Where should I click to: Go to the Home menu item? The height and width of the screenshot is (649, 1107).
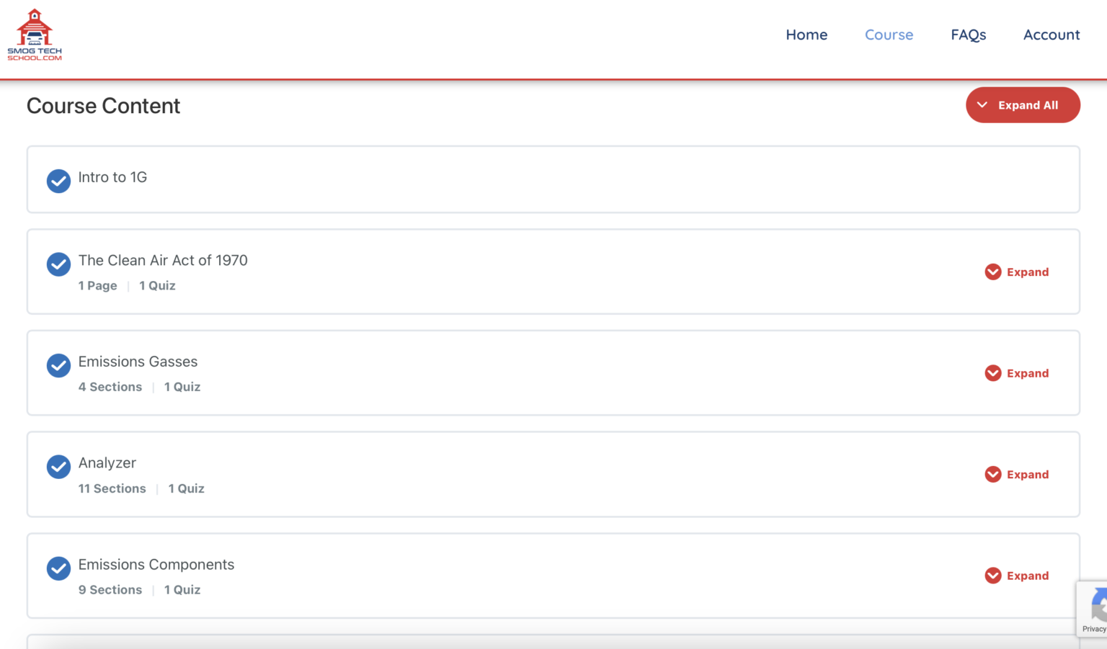point(806,35)
